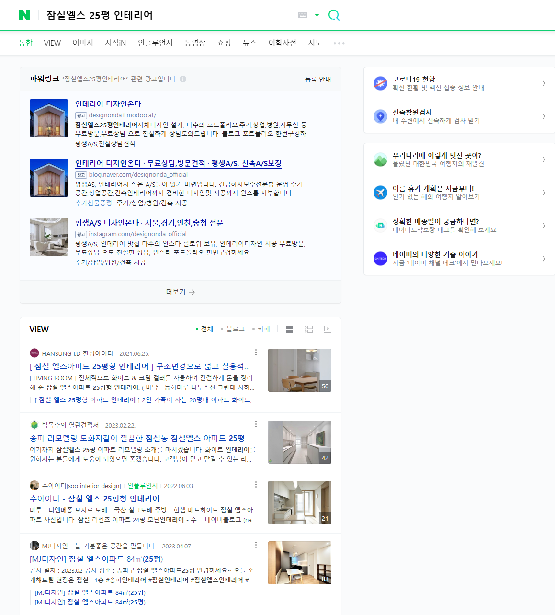Click the green search magnifier icon
555x615 pixels.
334,15
